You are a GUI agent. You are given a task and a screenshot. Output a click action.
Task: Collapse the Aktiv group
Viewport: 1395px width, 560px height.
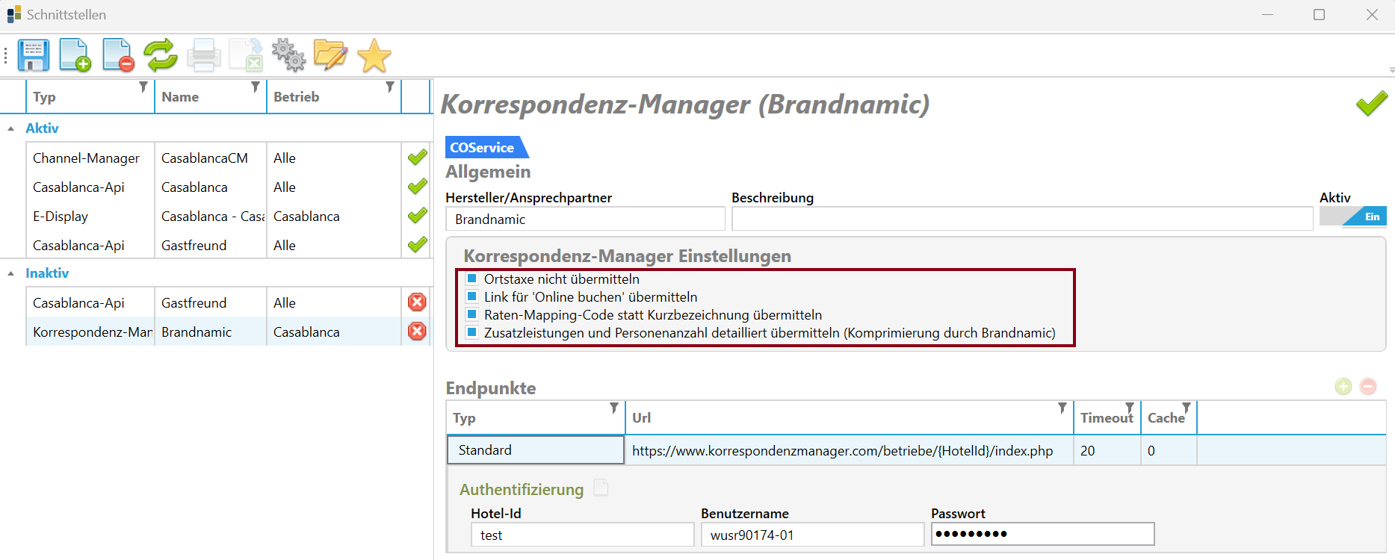(11, 128)
